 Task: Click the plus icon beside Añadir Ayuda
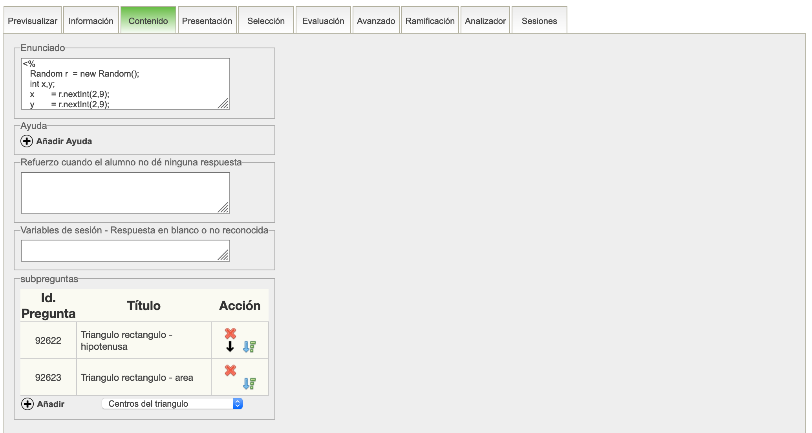(27, 141)
